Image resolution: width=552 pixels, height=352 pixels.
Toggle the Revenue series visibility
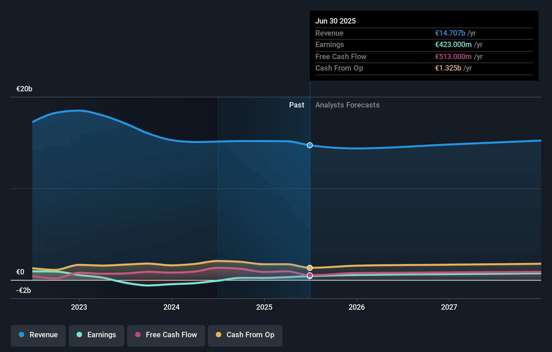[x=38, y=336]
